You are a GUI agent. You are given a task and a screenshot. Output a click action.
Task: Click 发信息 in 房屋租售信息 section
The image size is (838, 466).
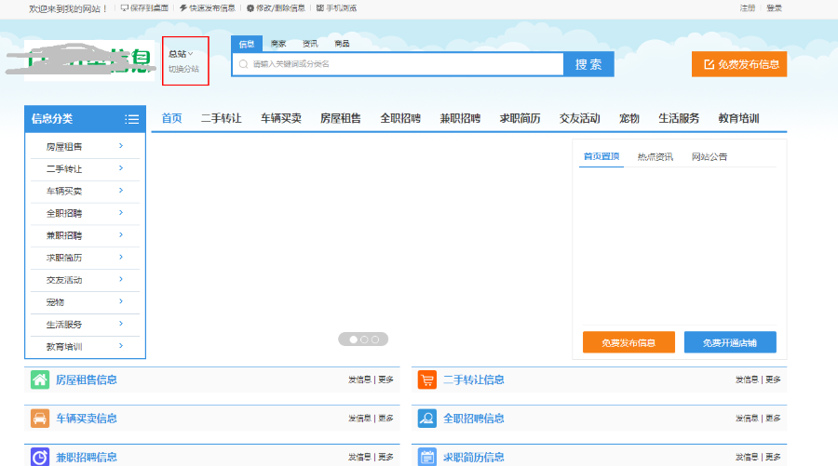point(359,379)
